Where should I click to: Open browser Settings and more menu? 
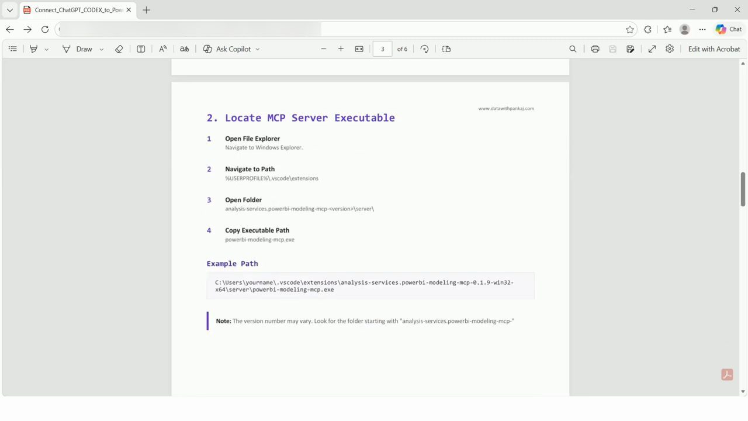[x=702, y=29]
